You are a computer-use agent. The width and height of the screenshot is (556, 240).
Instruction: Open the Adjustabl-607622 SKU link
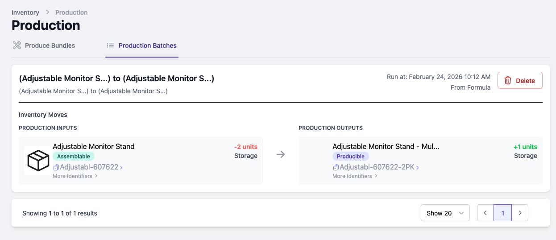click(89, 167)
